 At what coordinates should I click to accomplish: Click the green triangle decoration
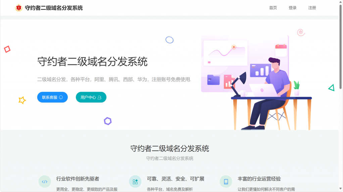pos(332,88)
